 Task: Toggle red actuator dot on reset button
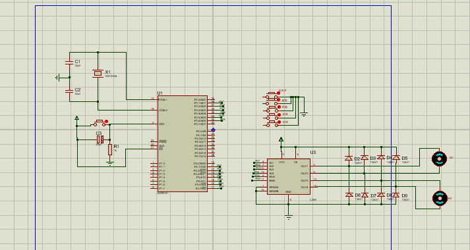coord(106,122)
